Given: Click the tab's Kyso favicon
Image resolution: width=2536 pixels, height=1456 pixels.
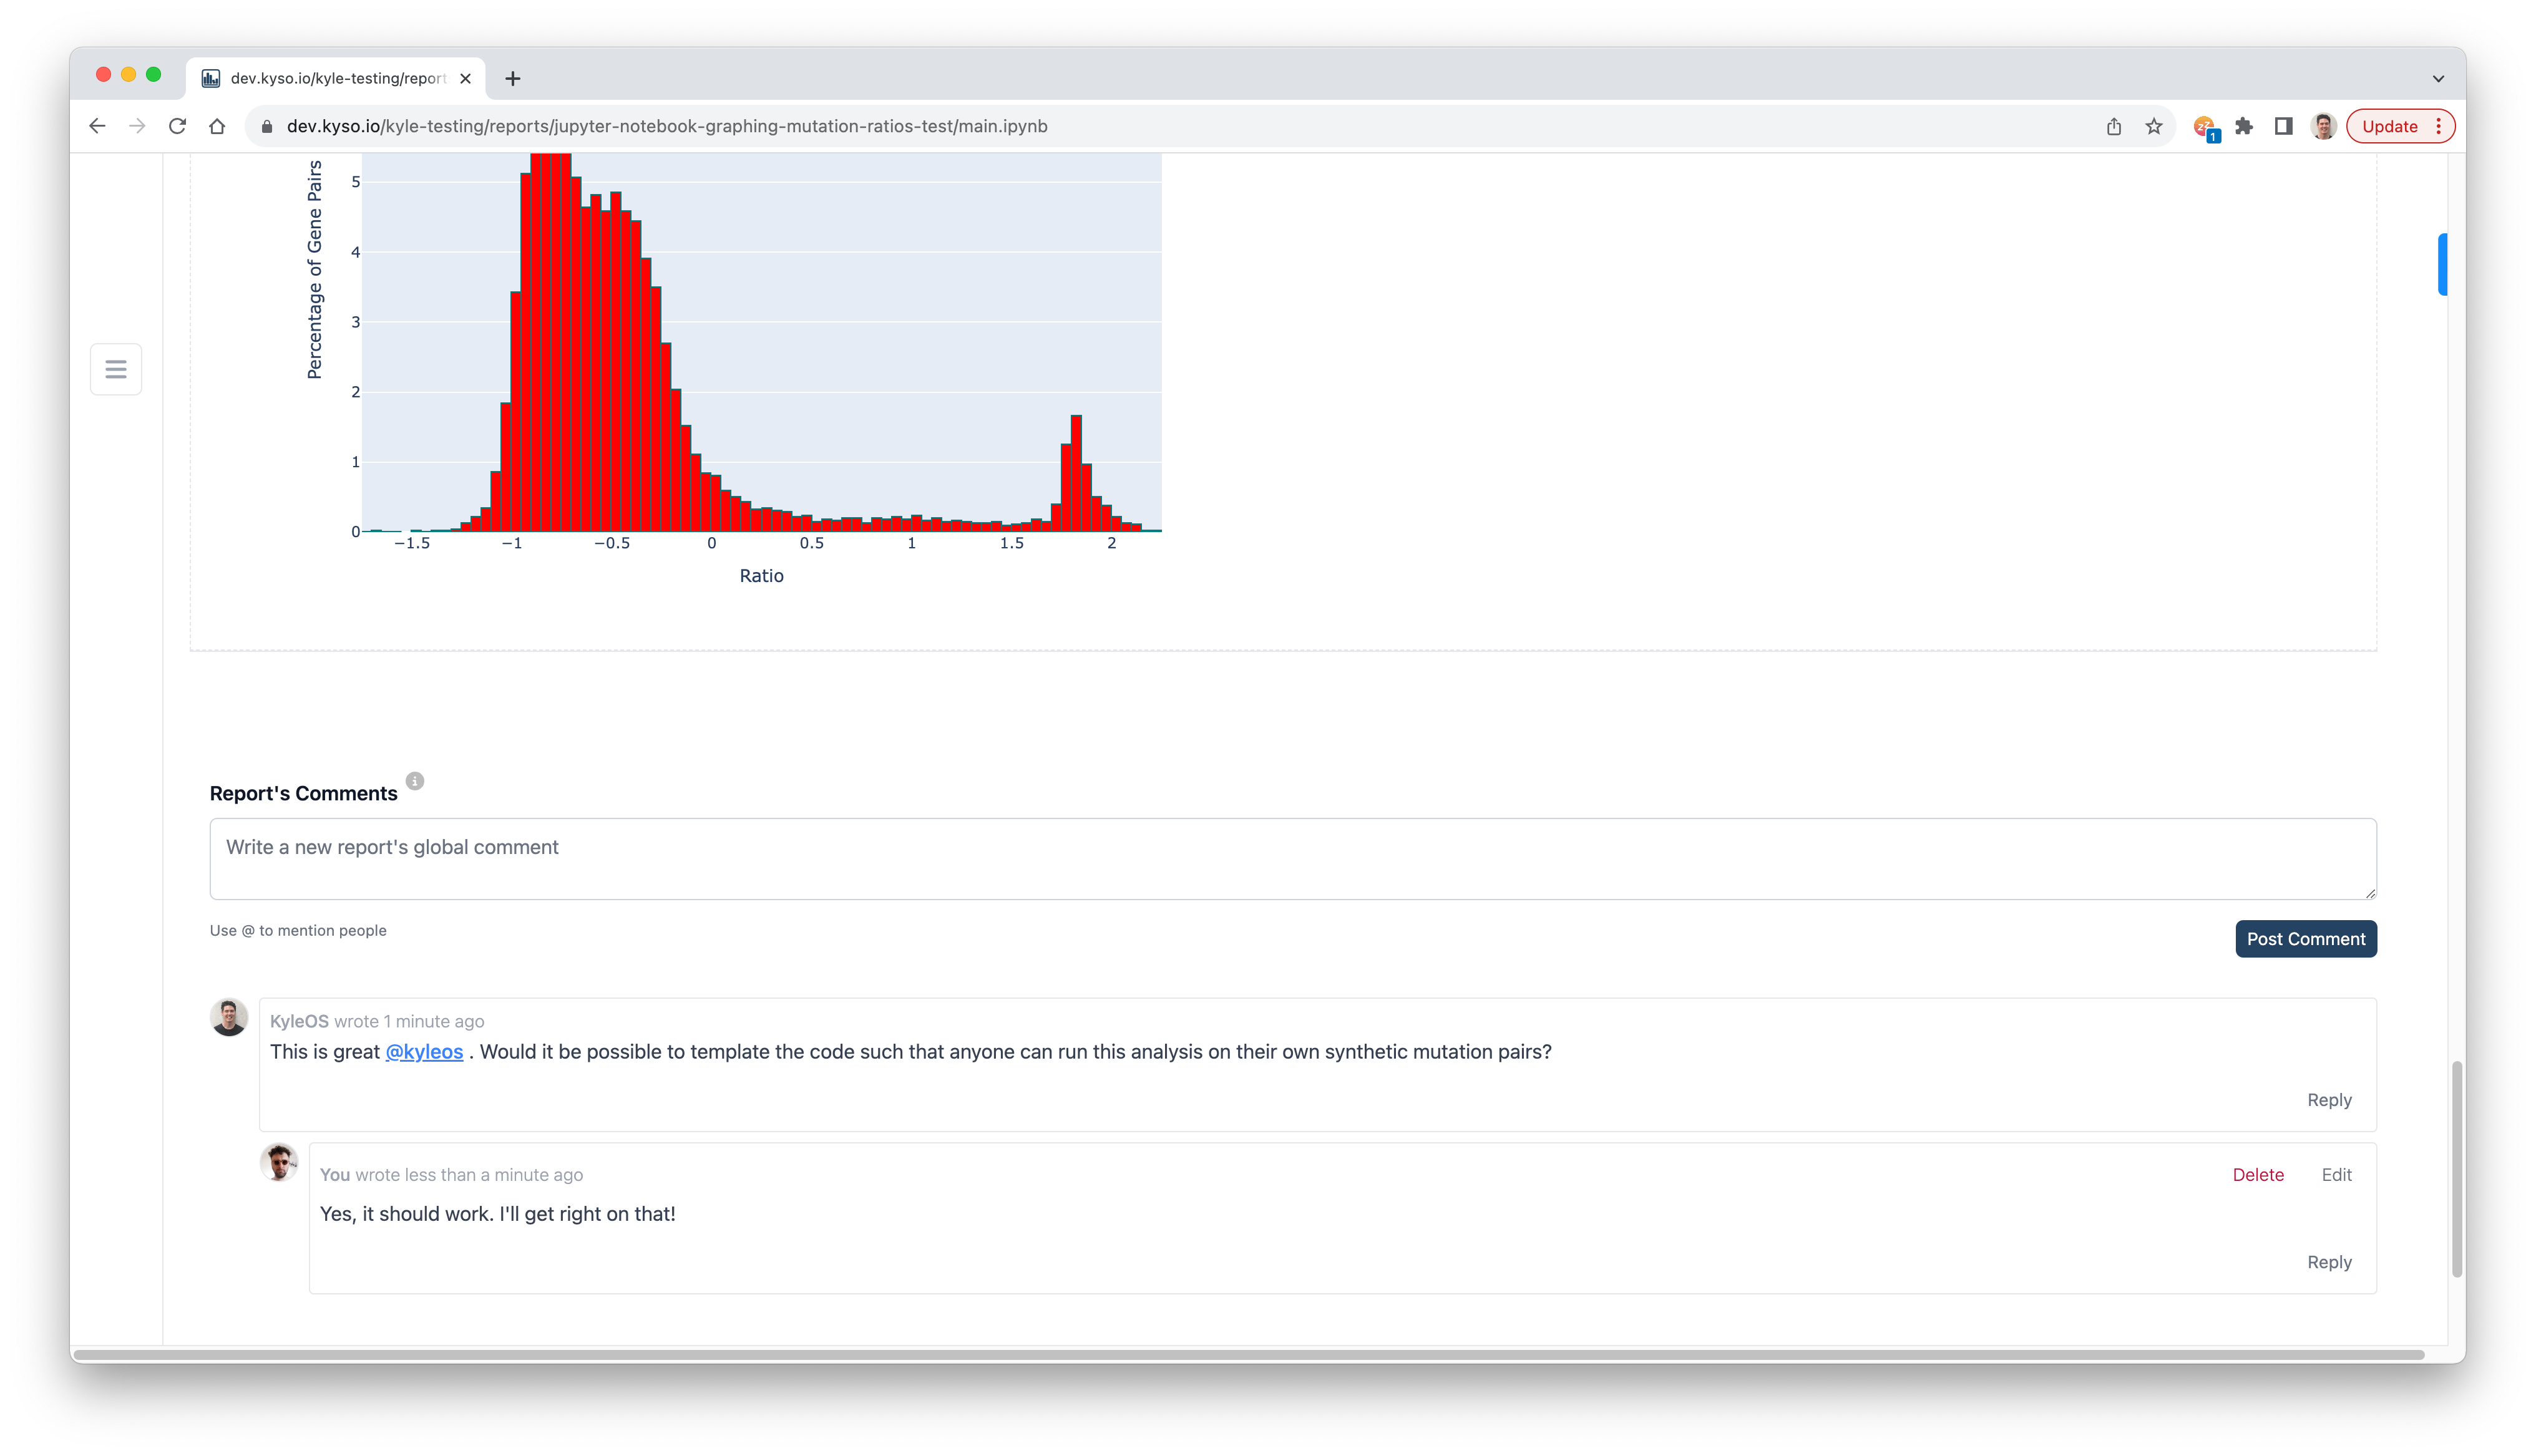Looking at the screenshot, I should [x=211, y=78].
